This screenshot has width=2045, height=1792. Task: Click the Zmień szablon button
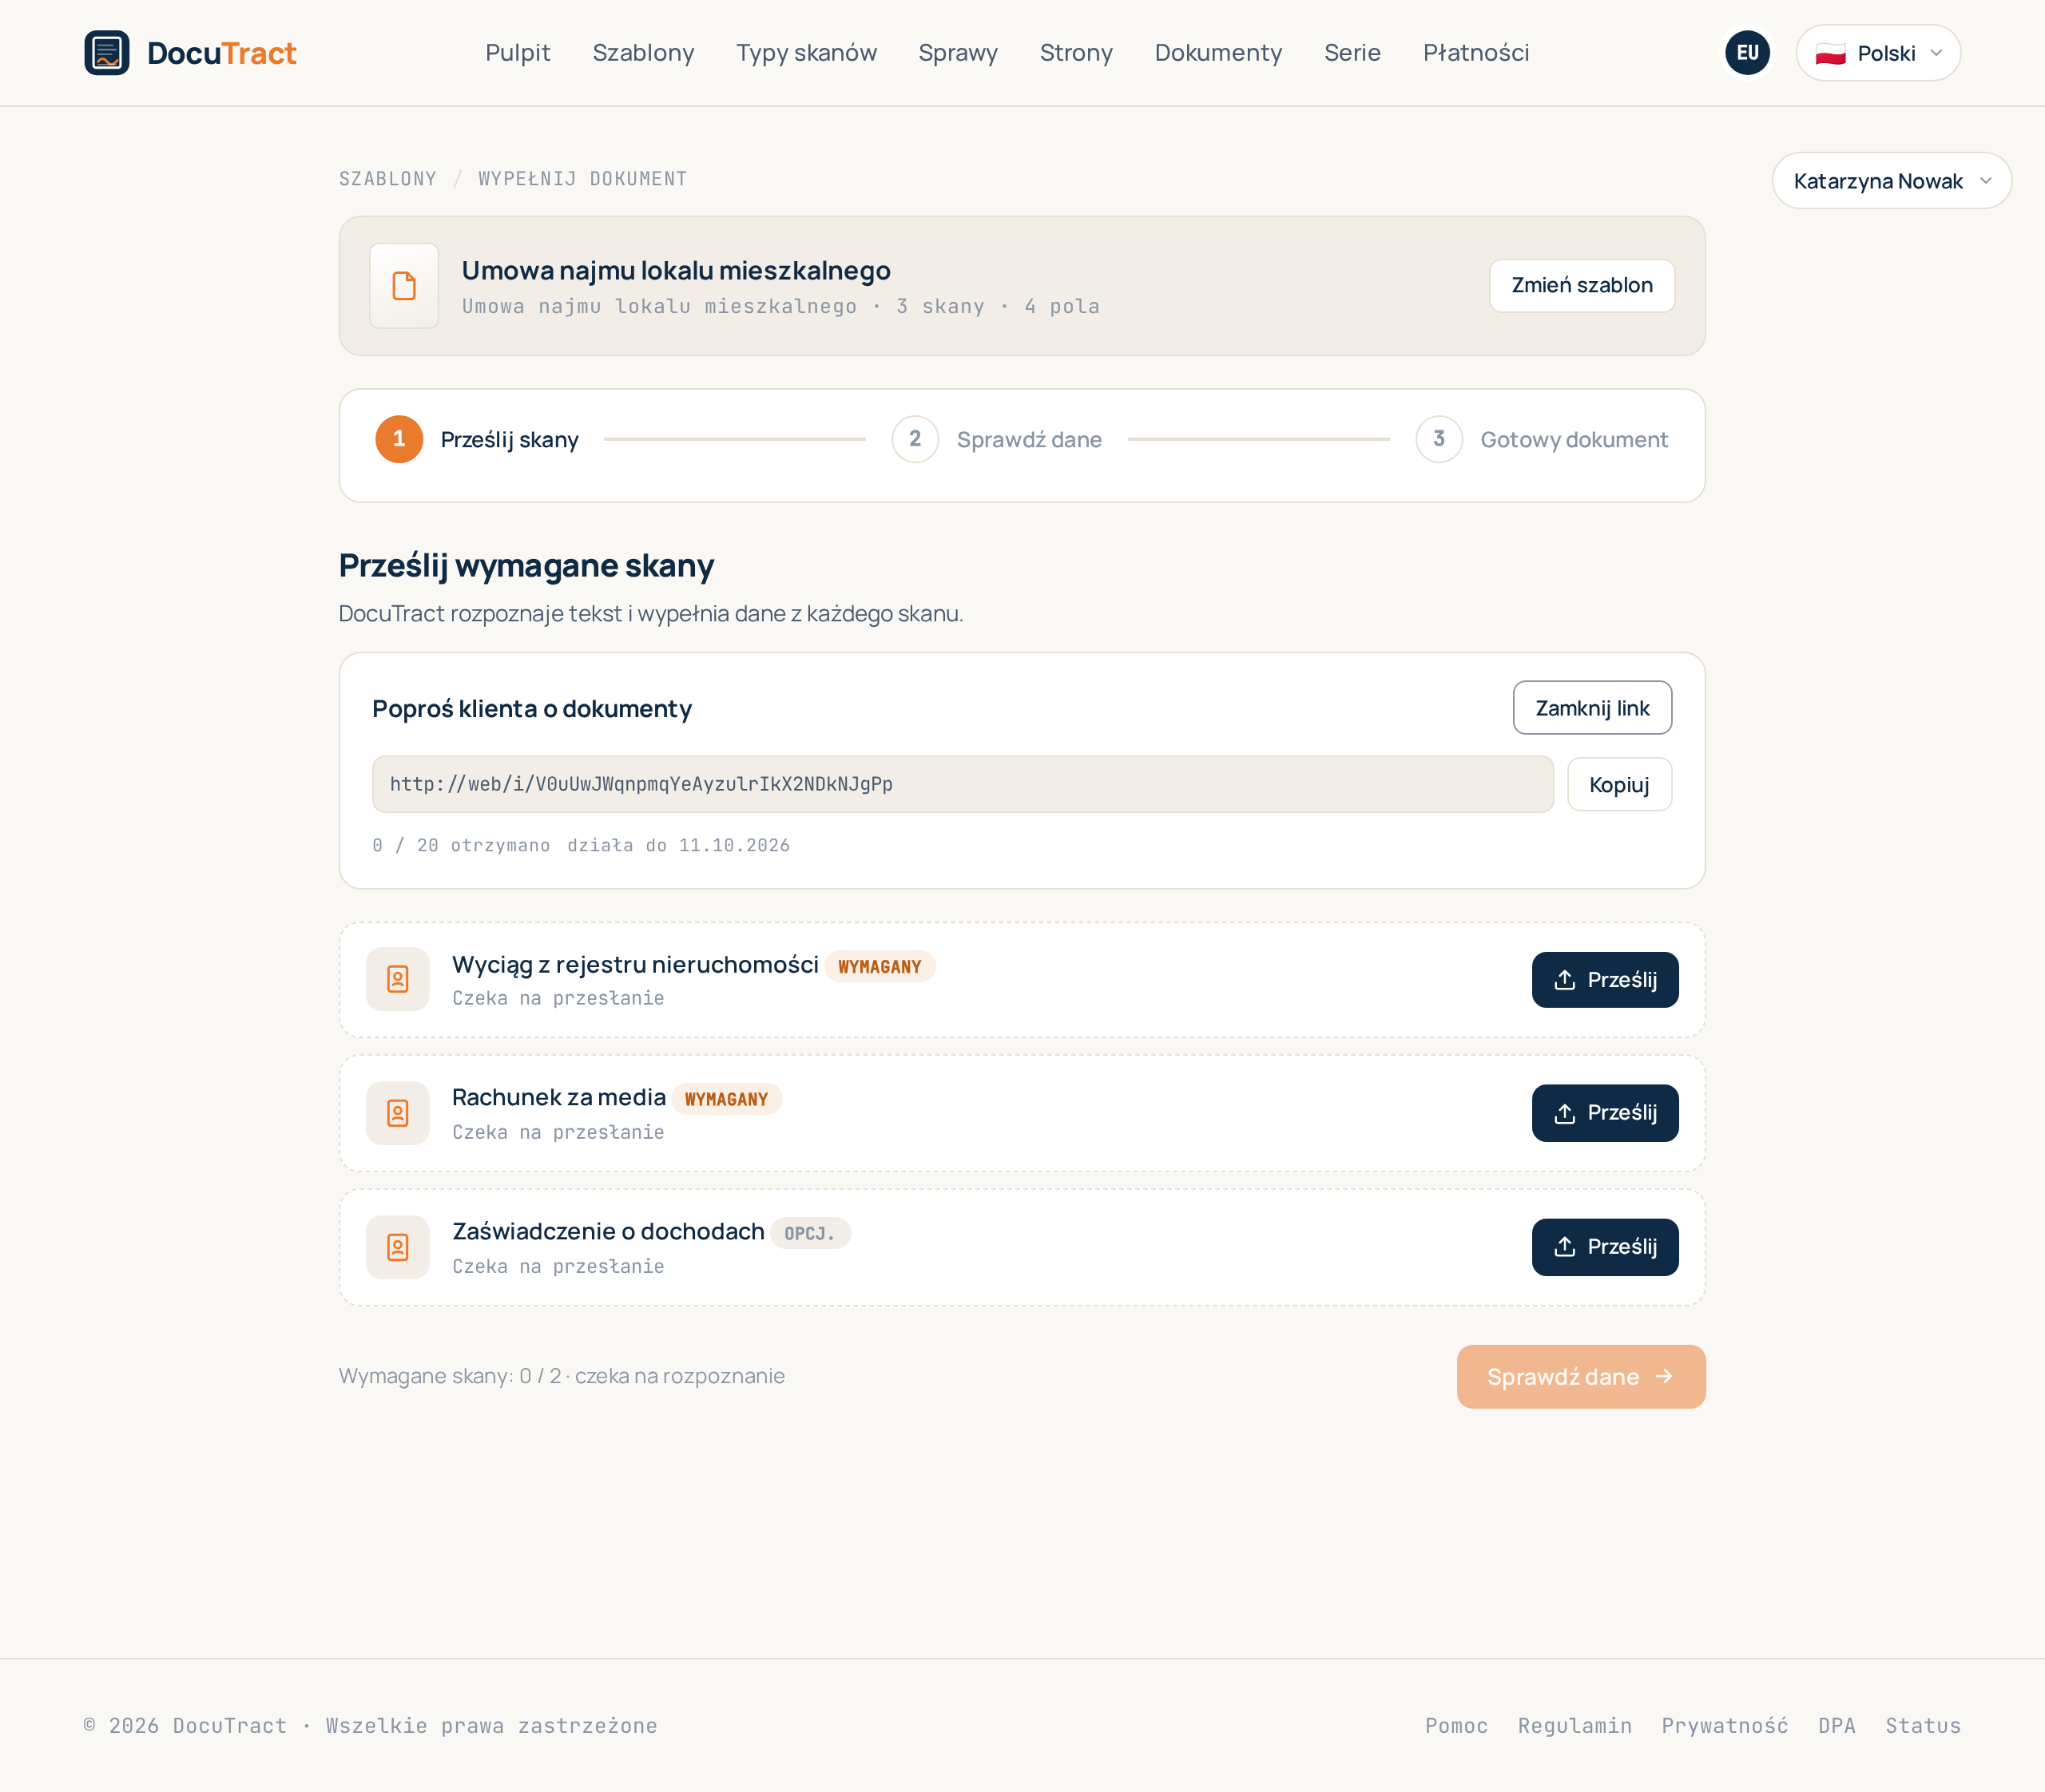1582,286
